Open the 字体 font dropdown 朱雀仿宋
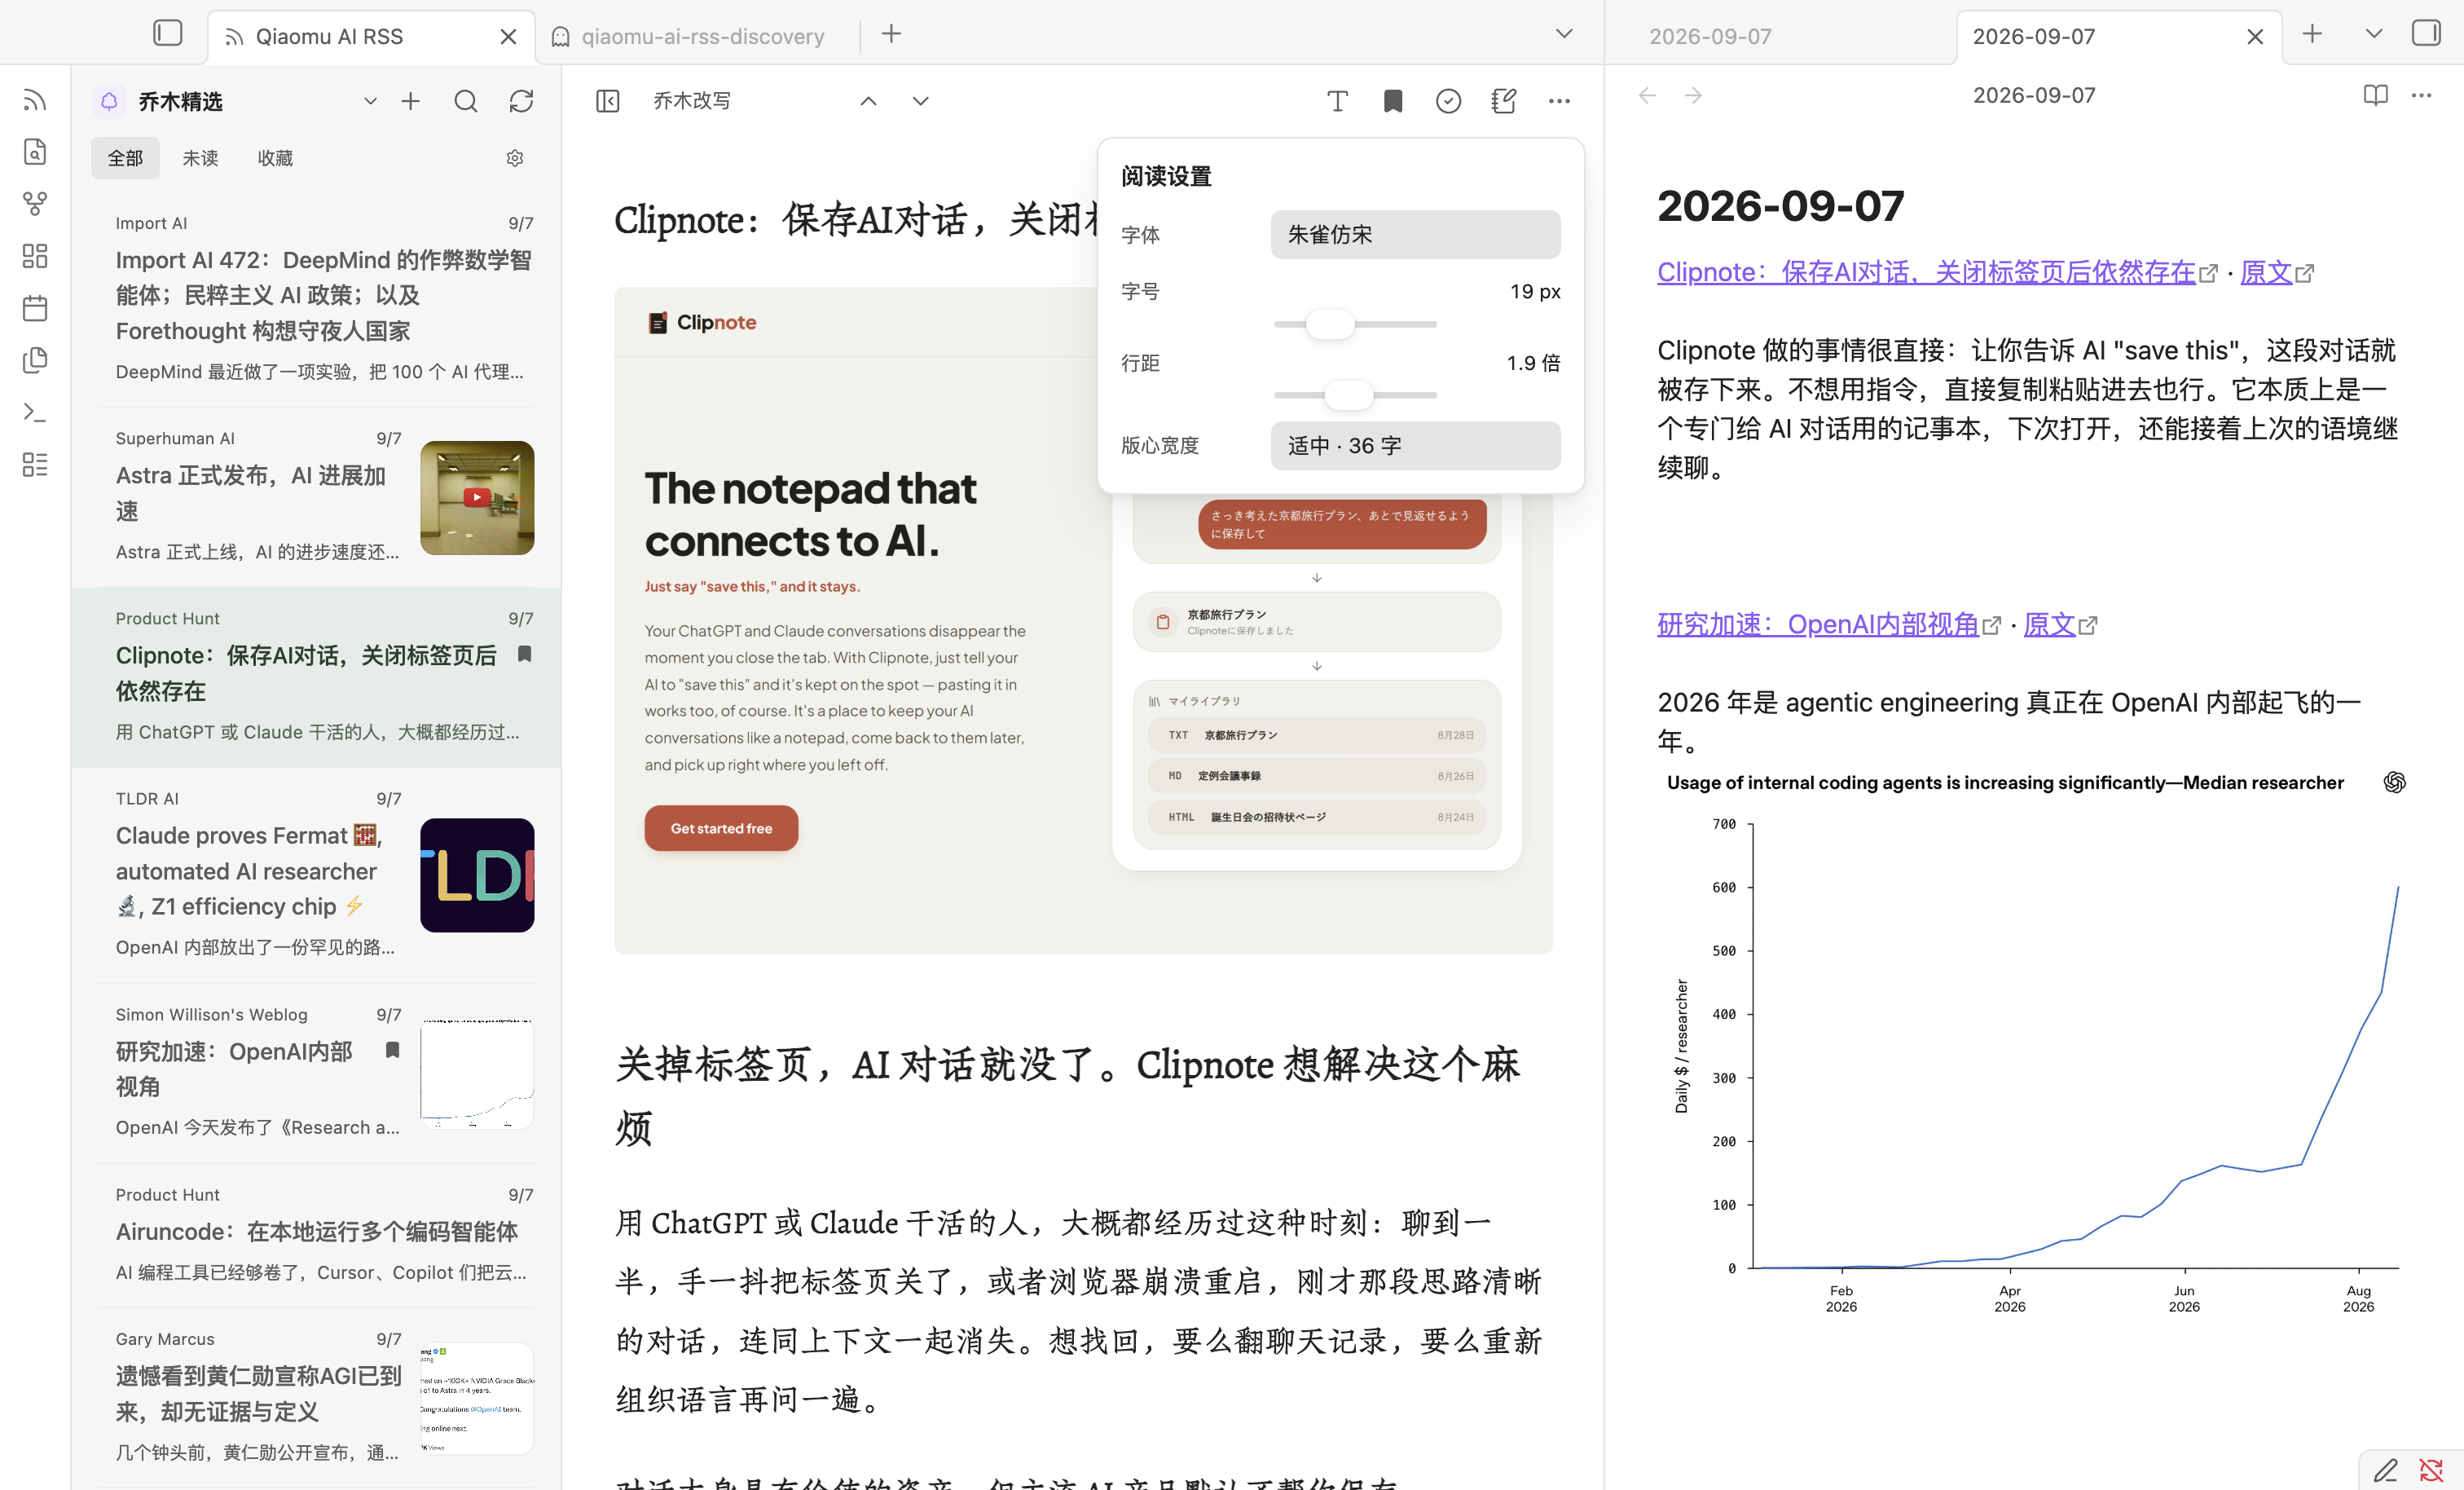2464x1490 pixels. [1415, 234]
